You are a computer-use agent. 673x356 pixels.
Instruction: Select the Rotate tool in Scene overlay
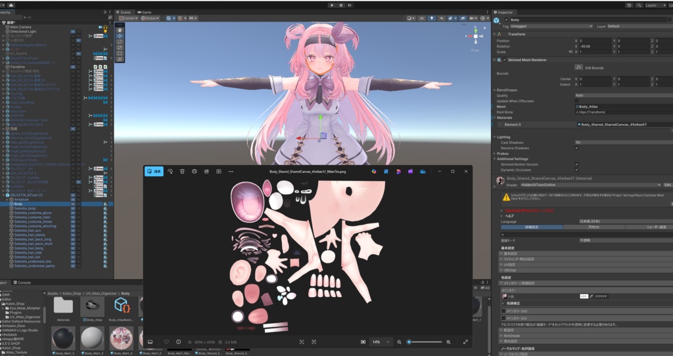click(x=120, y=42)
